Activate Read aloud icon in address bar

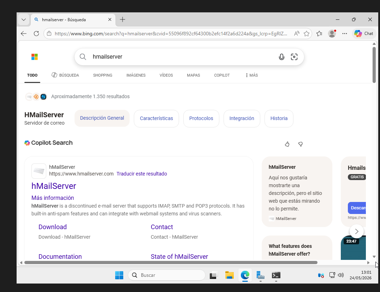296,34
